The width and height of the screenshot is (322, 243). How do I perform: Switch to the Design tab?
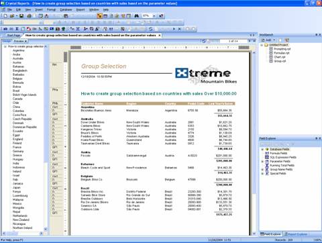pyautogui.click(x=7, y=41)
